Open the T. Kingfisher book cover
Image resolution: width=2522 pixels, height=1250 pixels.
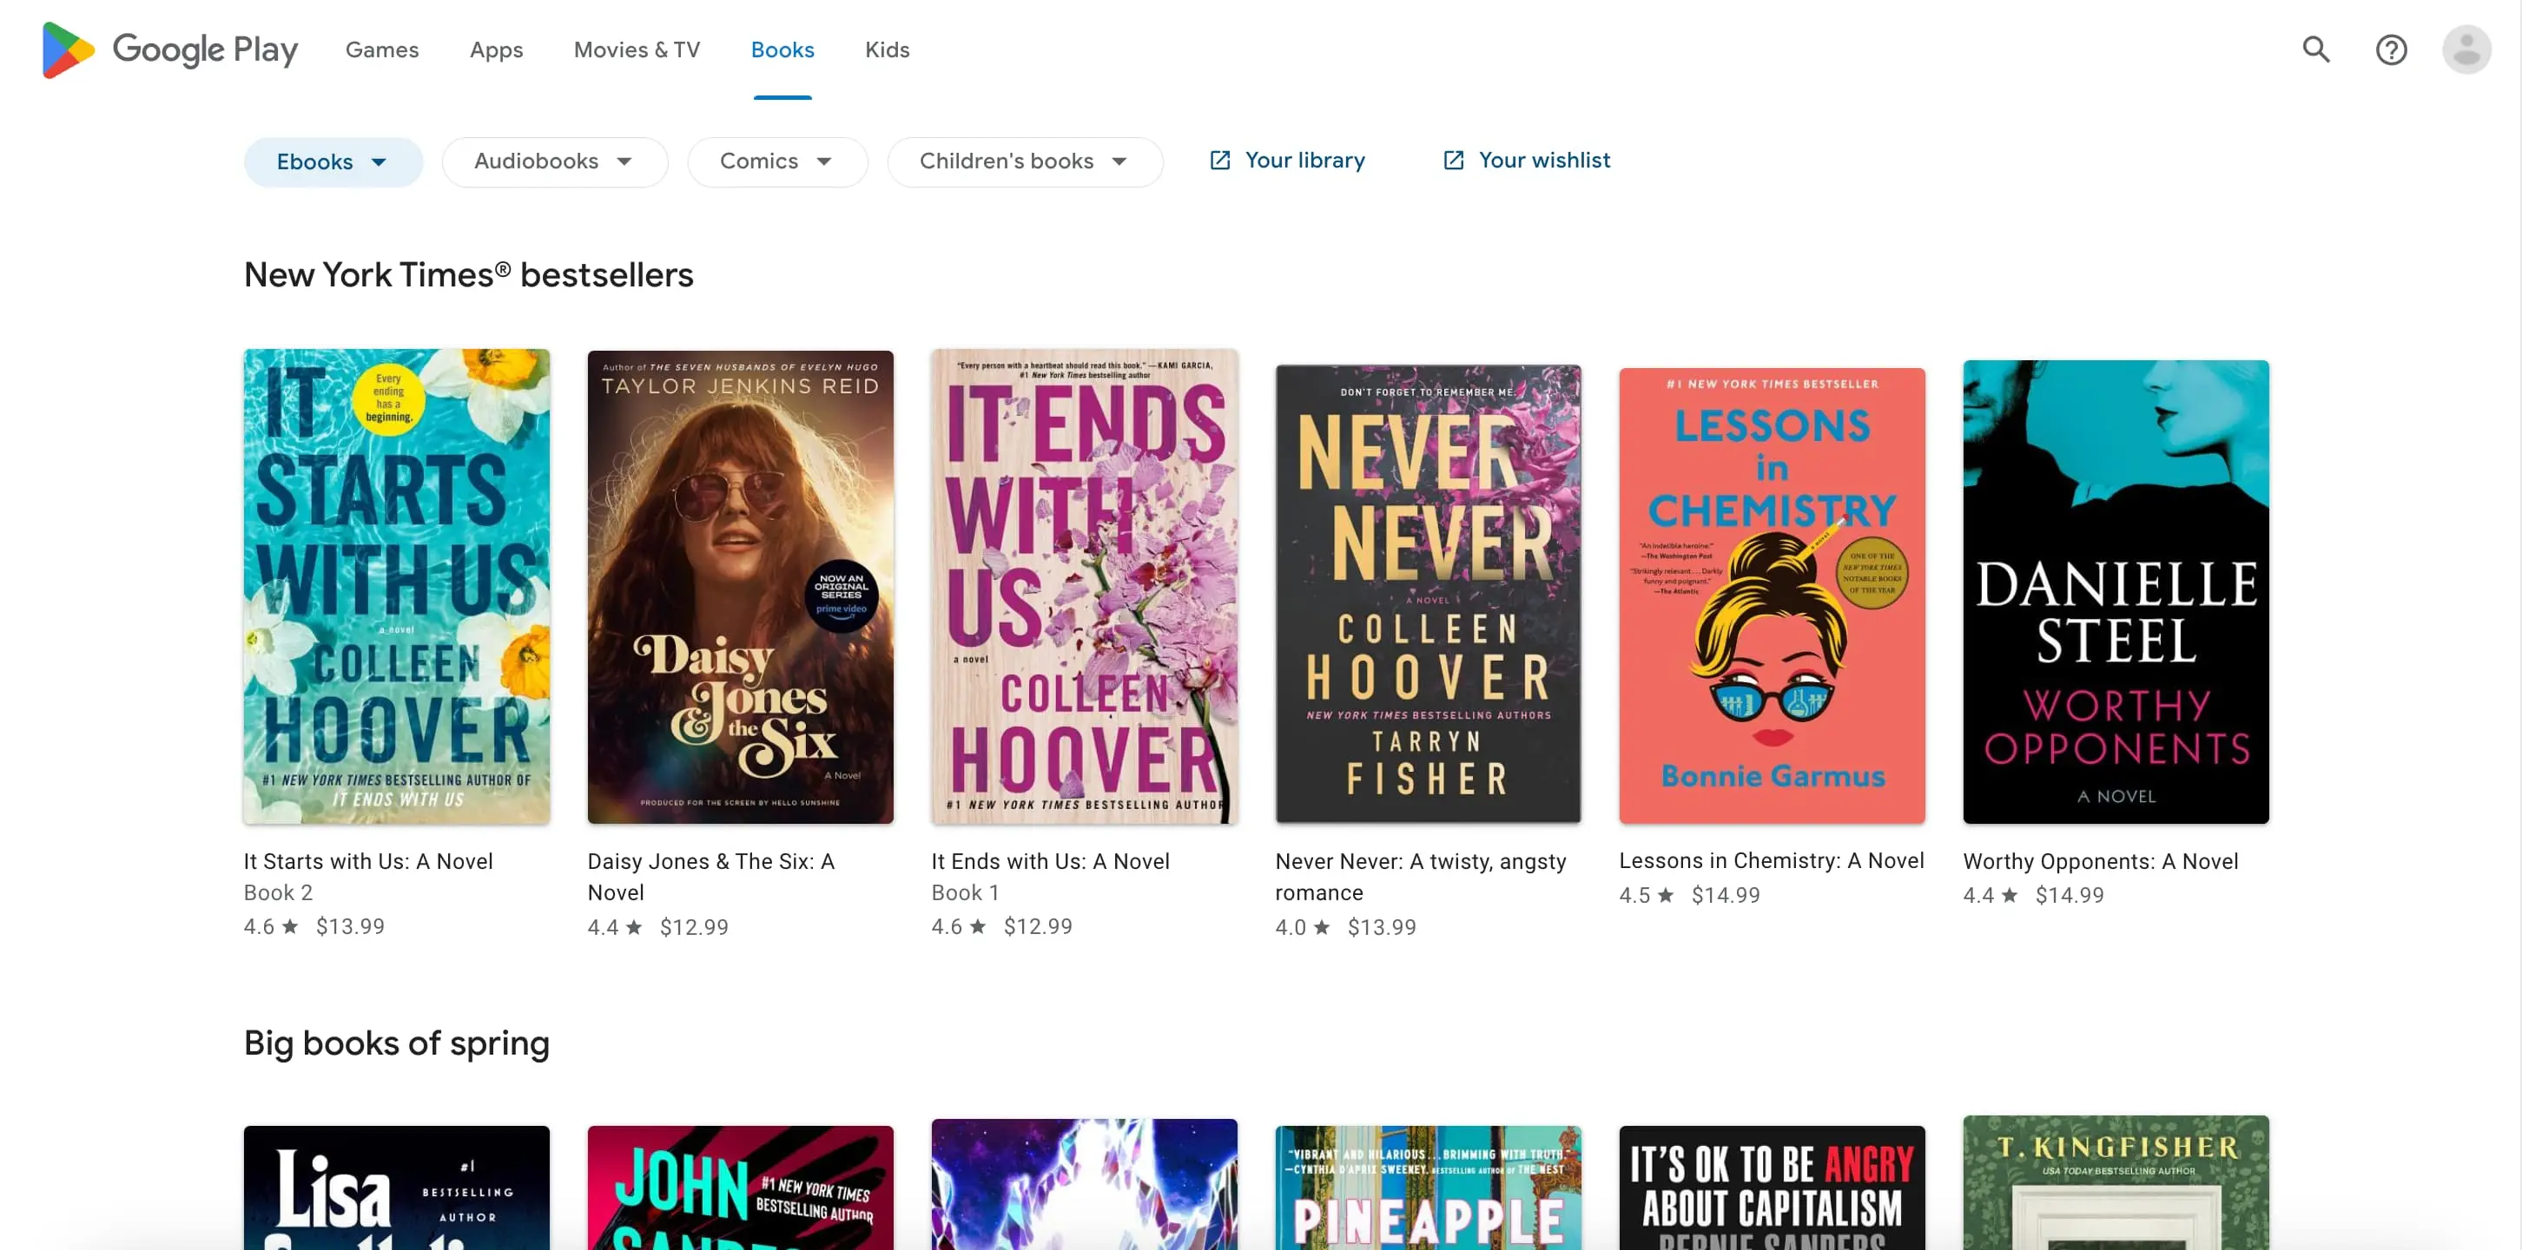(x=2116, y=1182)
